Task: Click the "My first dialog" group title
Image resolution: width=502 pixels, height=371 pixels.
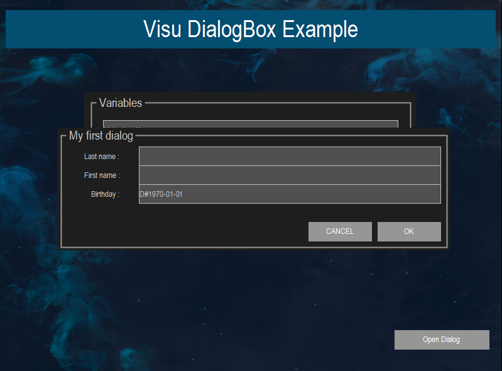Action: (101, 136)
